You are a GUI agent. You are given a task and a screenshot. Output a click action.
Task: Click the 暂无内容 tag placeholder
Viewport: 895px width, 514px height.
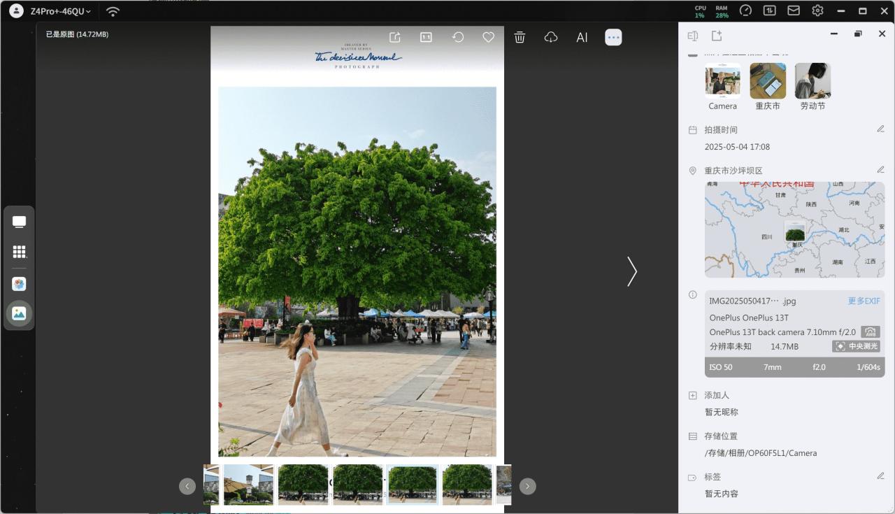click(x=722, y=494)
